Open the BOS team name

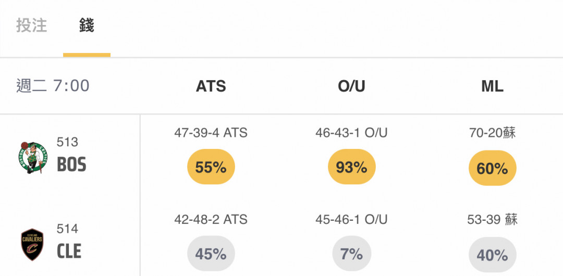pyautogui.click(x=71, y=165)
